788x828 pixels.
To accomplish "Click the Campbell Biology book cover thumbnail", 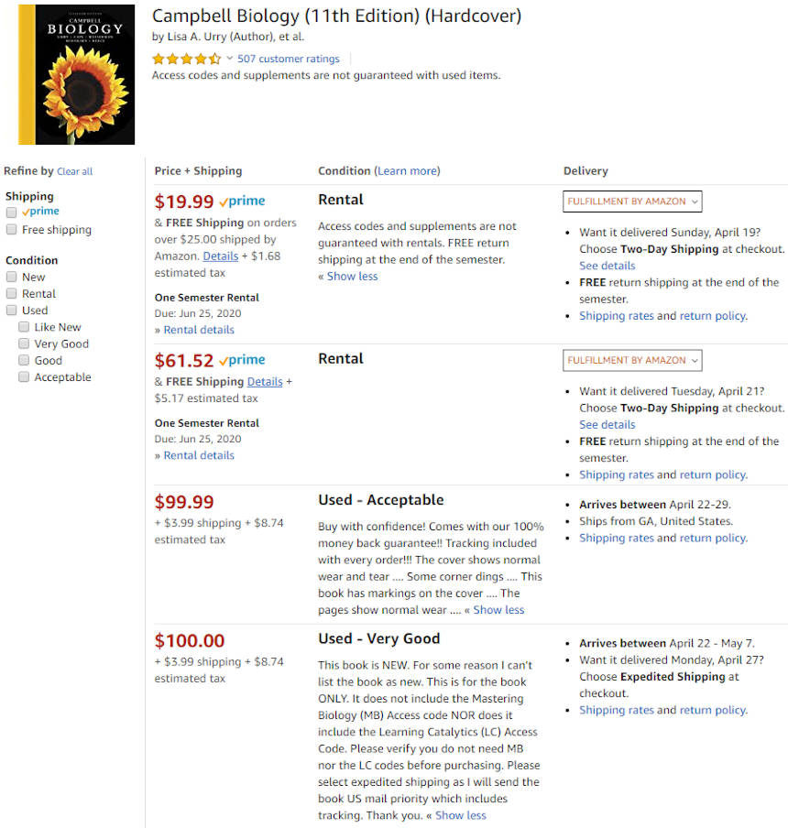I will point(77,74).
